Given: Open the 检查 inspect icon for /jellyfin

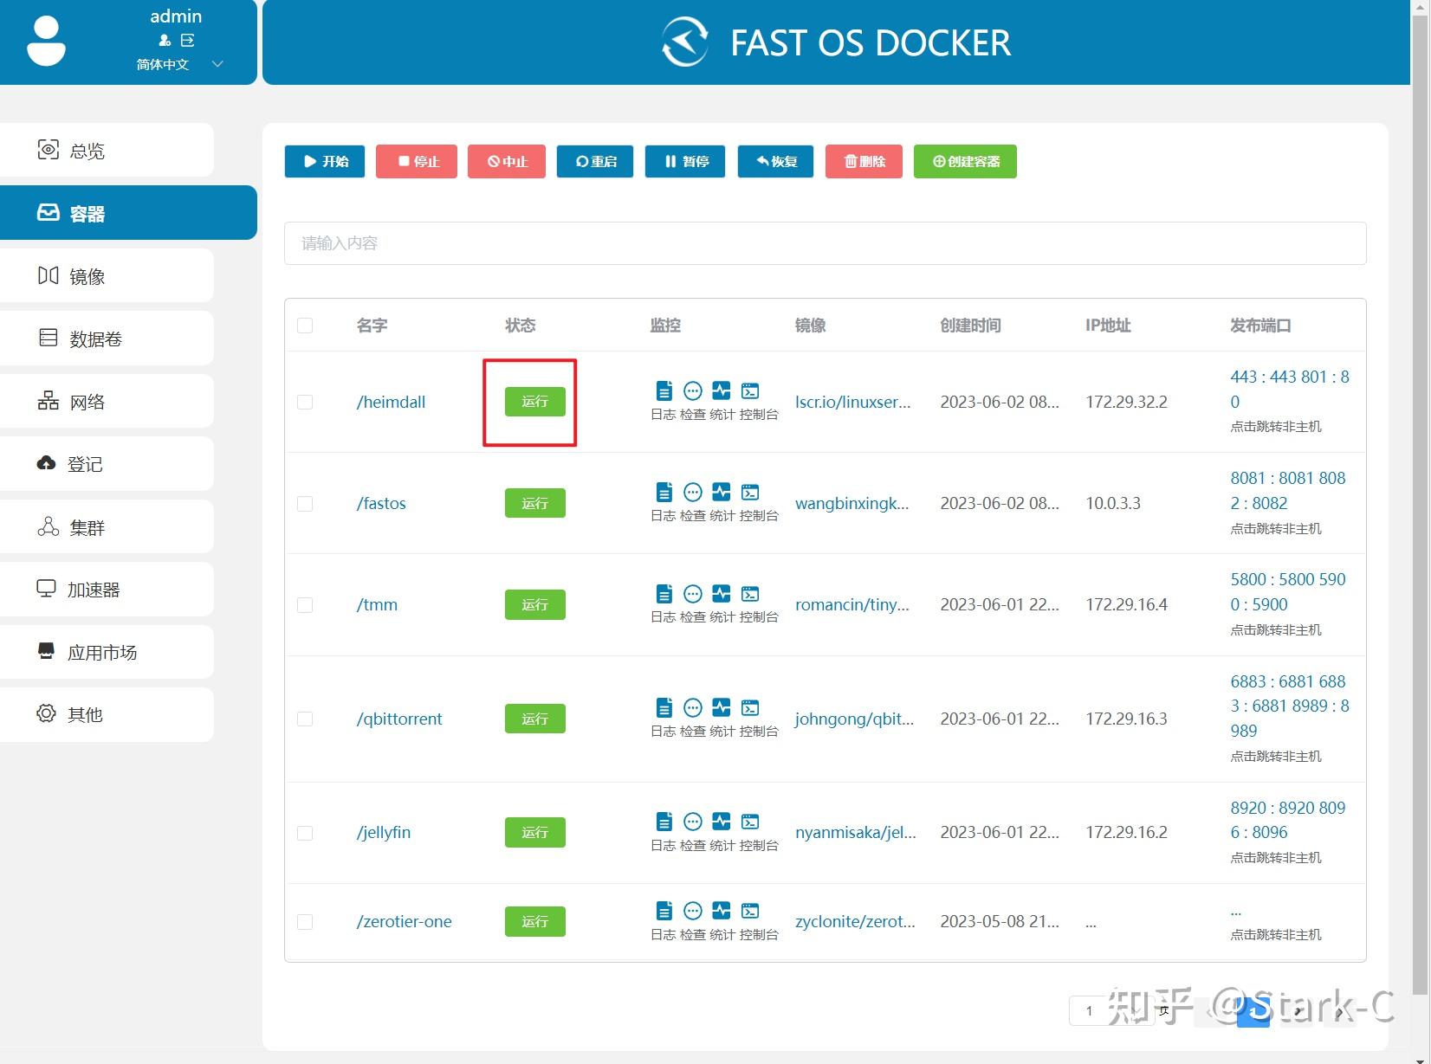Looking at the screenshot, I should [x=692, y=821].
